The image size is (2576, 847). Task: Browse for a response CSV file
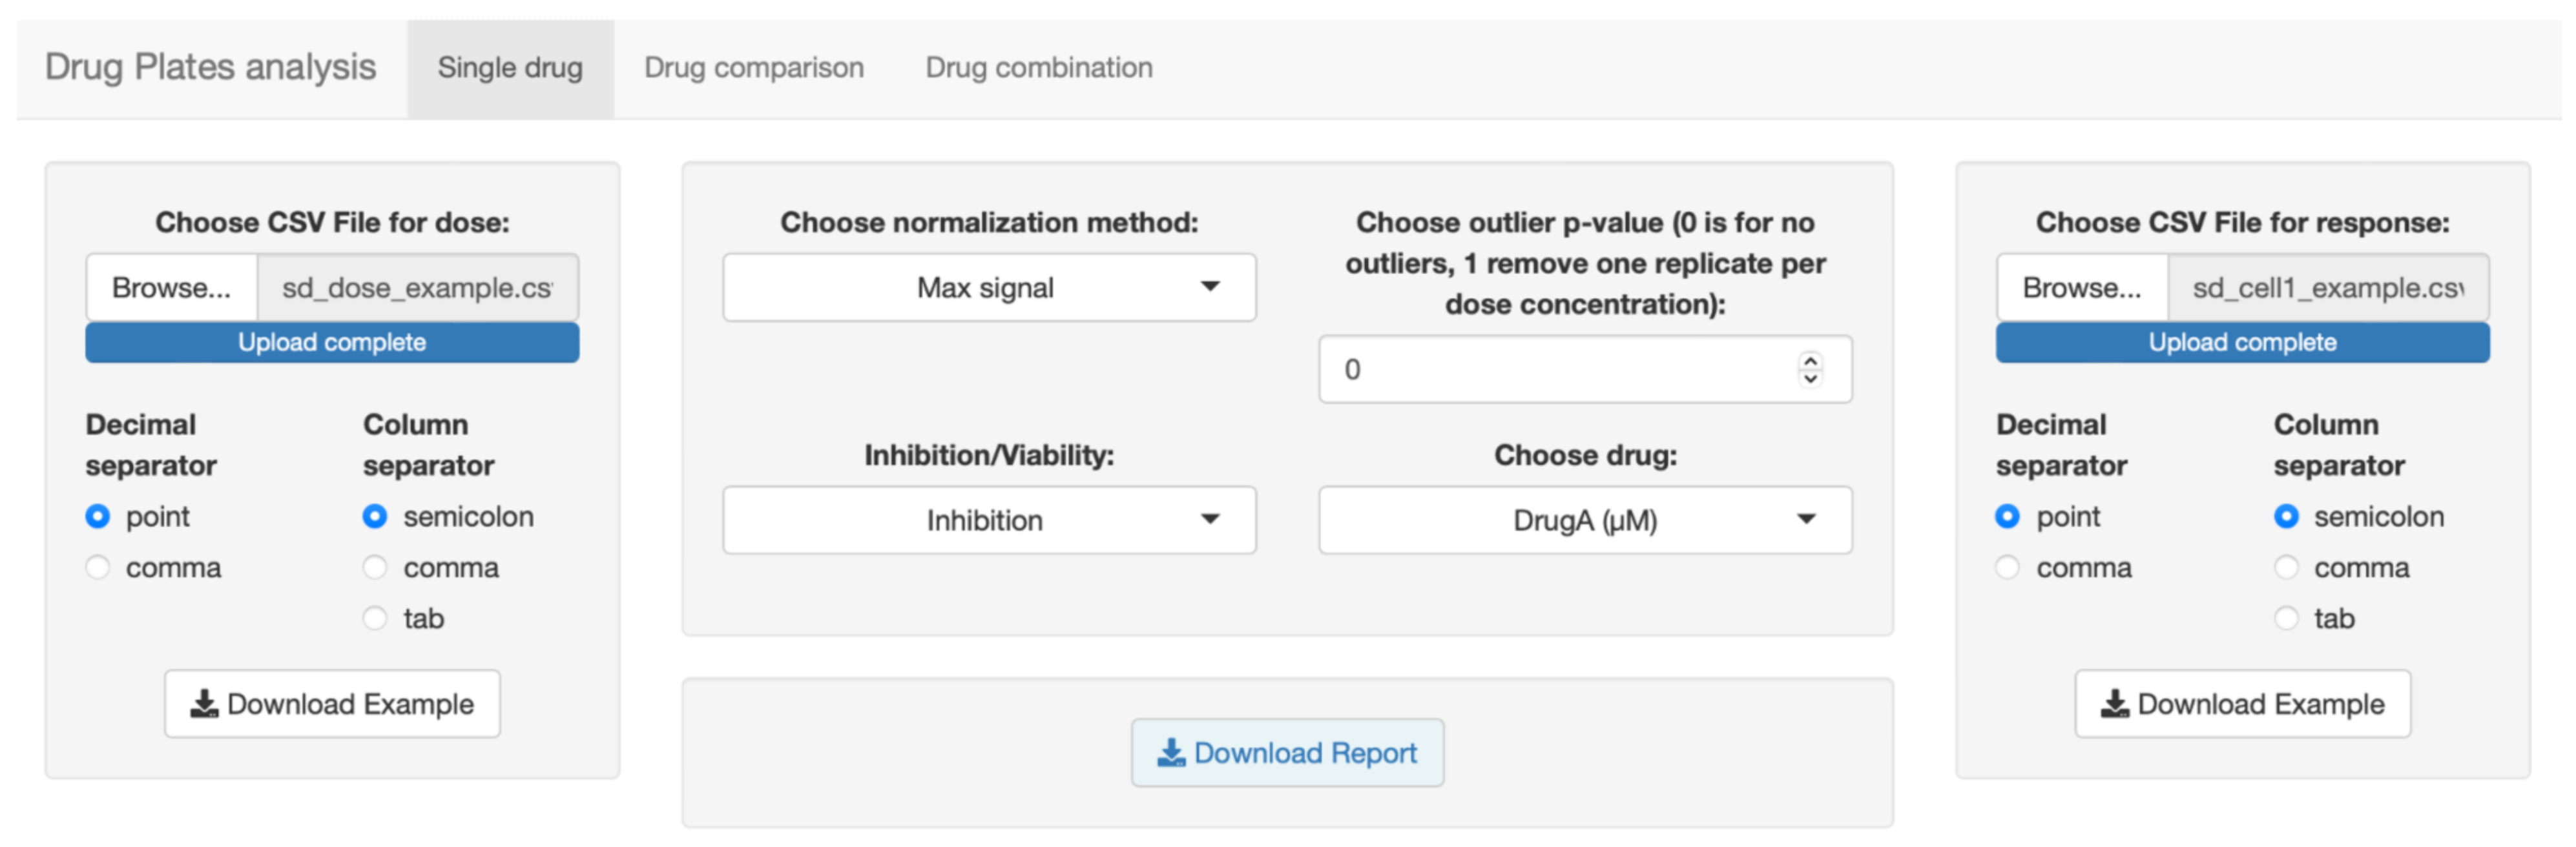(x=2081, y=288)
